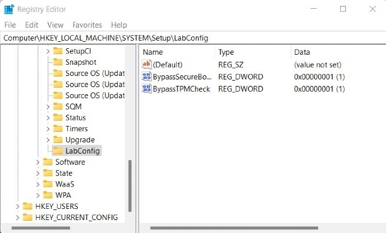
Task: Select the Snapshot key label
Action: point(81,62)
